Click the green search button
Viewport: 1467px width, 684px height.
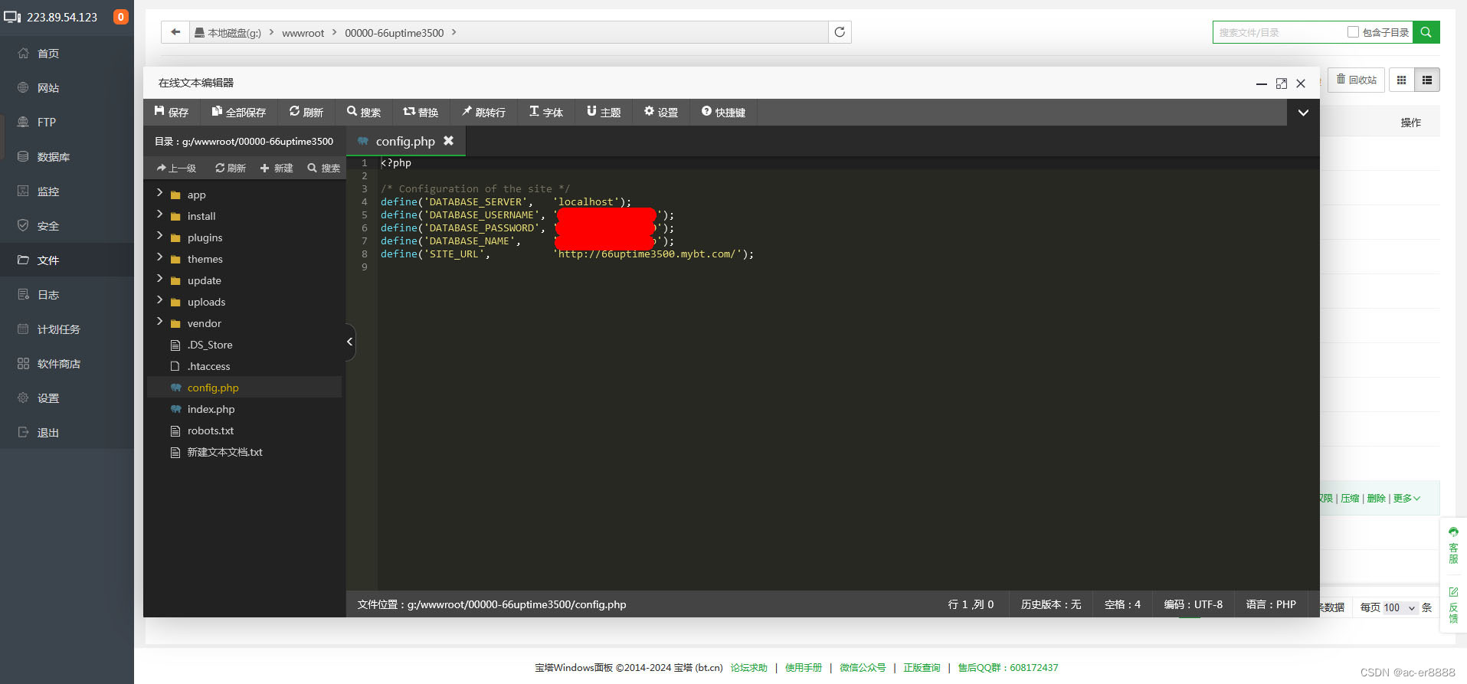(x=1426, y=32)
